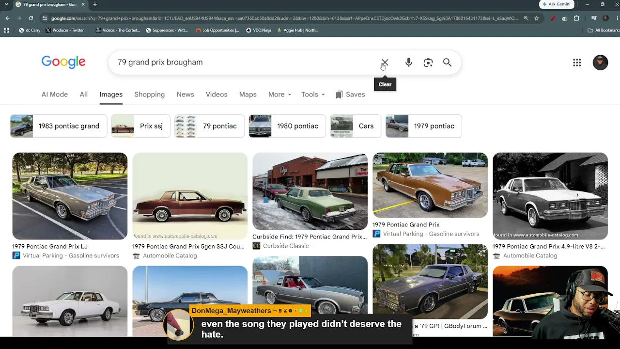Open the Google apps grid
620x349 pixels.
point(577,63)
